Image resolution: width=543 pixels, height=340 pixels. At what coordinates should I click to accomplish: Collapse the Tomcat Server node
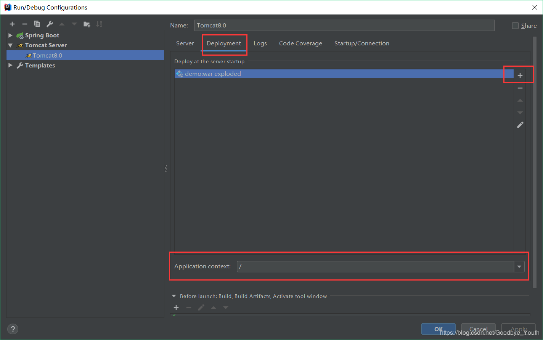click(x=10, y=45)
